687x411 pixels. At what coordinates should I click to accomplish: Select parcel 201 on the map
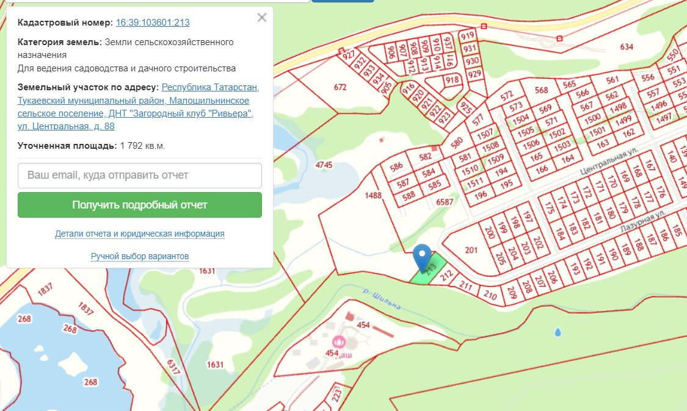point(471,250)
